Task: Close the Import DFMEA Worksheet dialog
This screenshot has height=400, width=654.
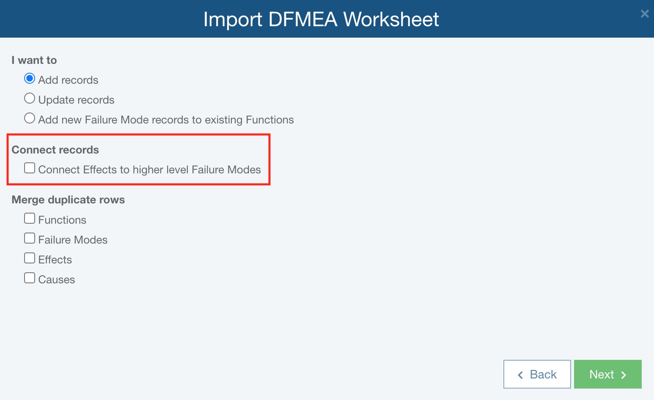Action: coord(644,14)
